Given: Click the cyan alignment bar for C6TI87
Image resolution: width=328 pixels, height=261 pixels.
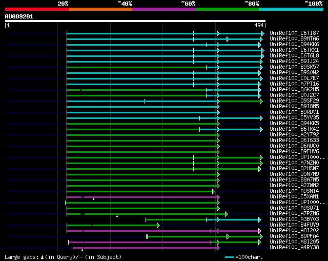Looking at the screenshot, I should (165, 33).
